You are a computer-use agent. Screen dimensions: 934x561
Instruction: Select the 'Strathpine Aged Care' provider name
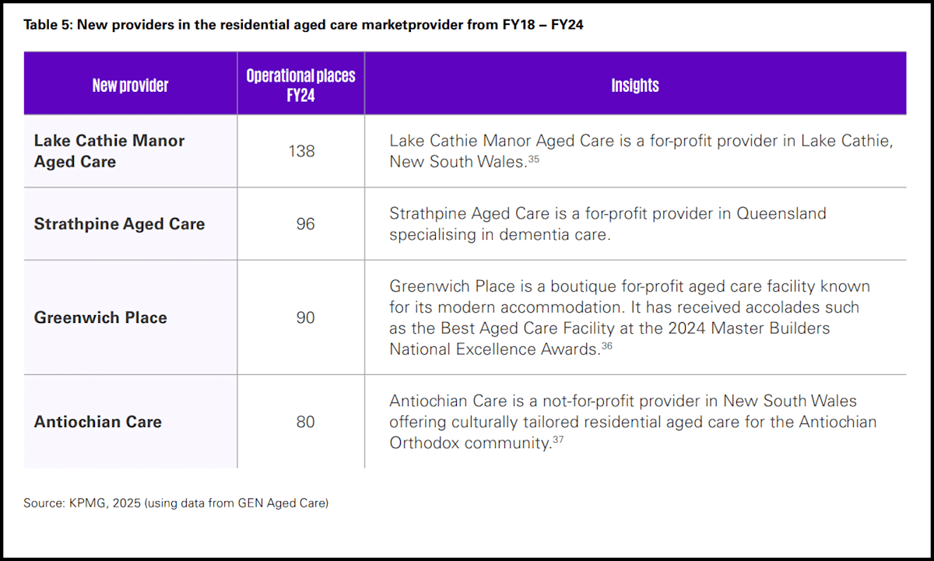tap(119, 224)
